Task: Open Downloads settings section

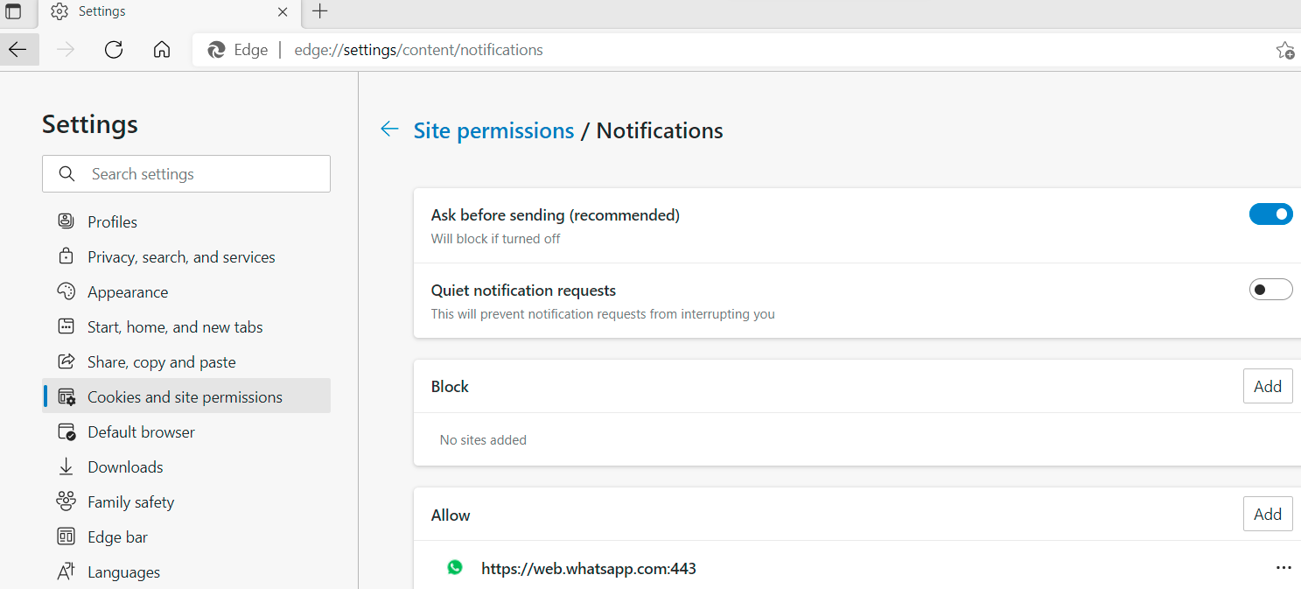Action: [x=125, y=467]
